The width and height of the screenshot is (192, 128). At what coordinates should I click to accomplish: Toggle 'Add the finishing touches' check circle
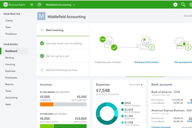click(x=42, y=70)
